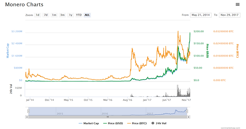Click the Price (USD) axis title
Screen dimensions: 246x129
point(207,51)
